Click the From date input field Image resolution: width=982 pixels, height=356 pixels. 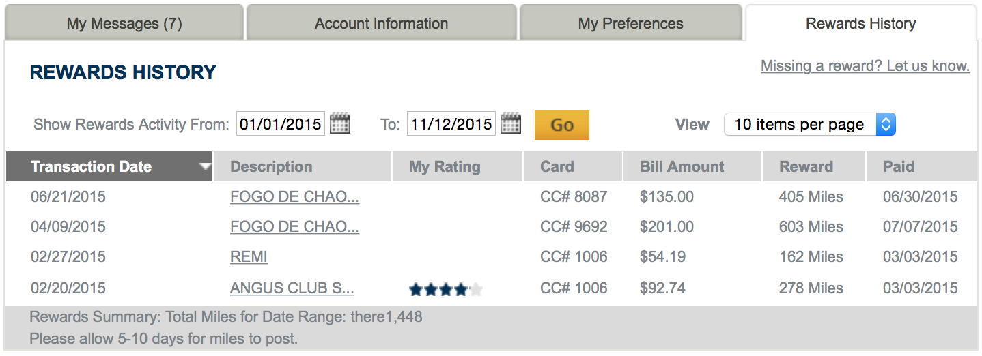click(x=281, y=124)
